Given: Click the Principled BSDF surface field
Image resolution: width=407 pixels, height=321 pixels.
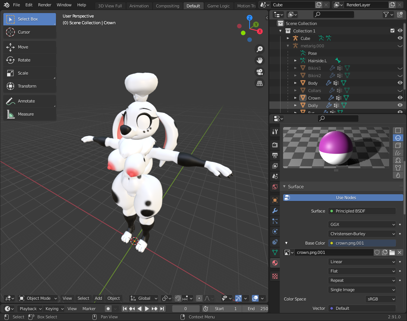Looking at the screenshot, I should tap(361, 211).
